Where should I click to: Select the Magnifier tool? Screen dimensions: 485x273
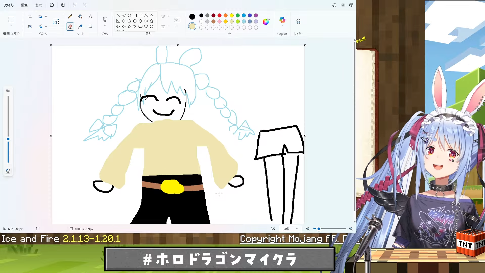(90, 27)
